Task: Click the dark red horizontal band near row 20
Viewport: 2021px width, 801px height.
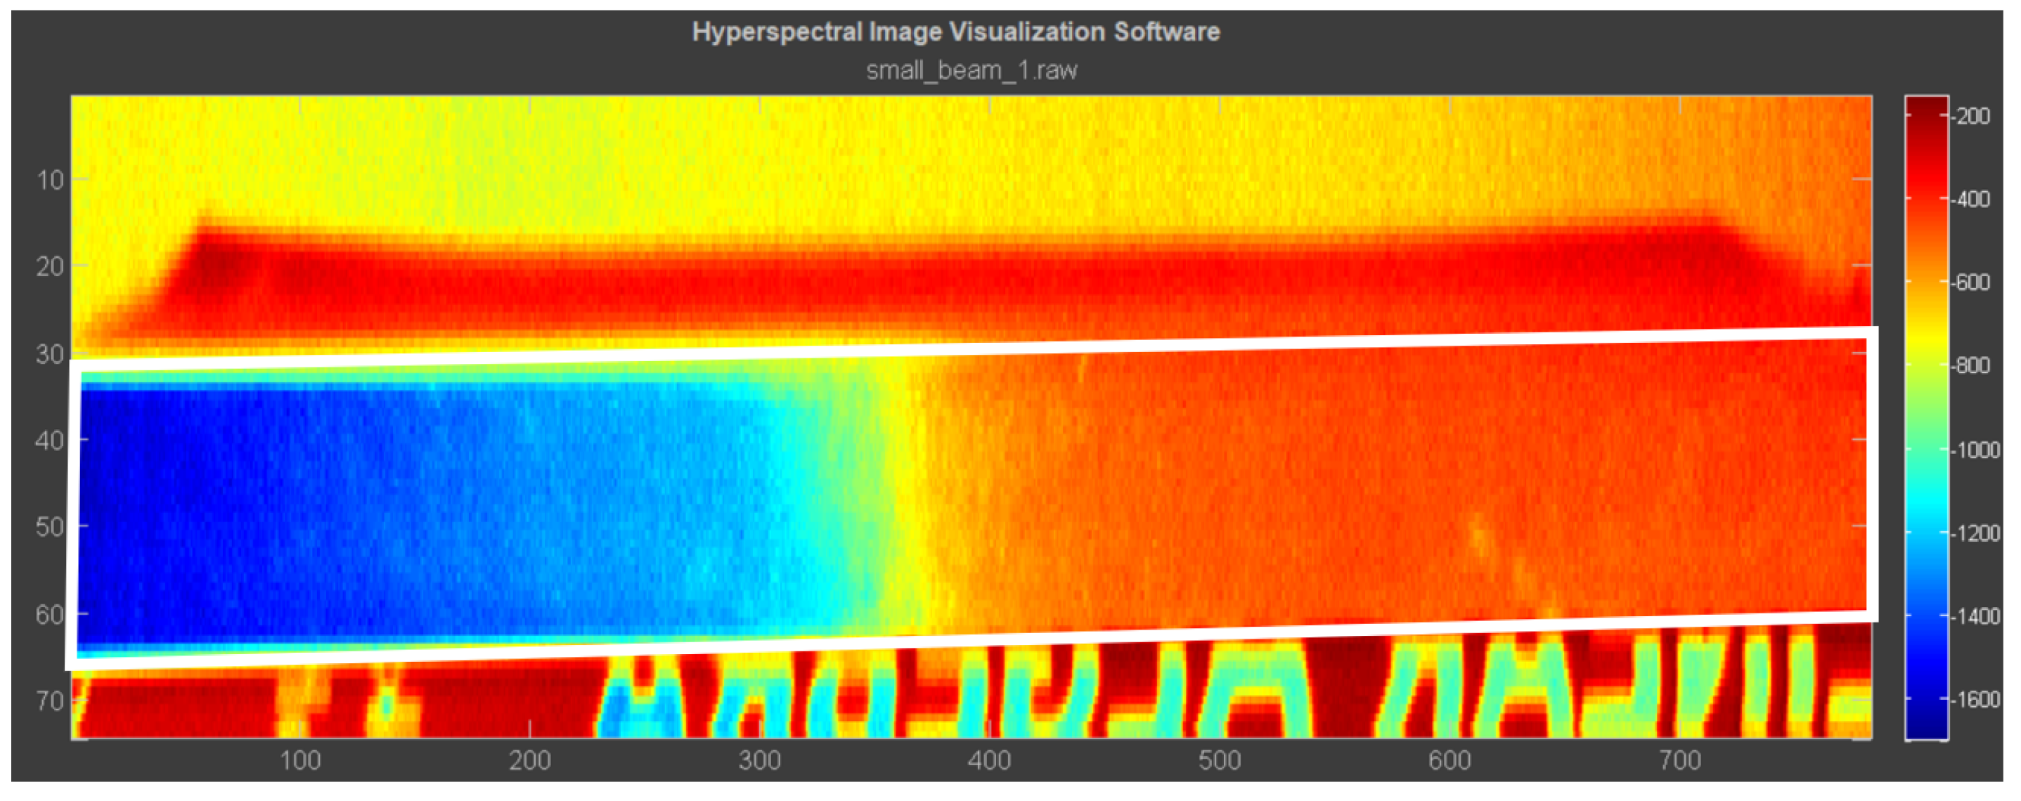Action: [x=941, y=278]
